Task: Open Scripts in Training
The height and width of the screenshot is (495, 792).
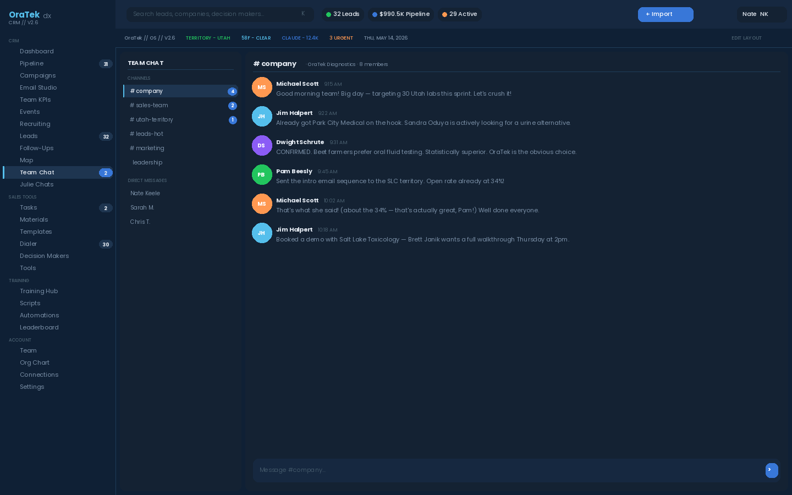Action: tap(58, 304)
